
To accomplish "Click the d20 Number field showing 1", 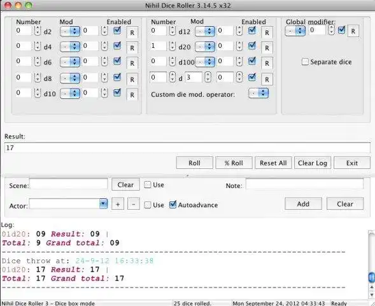I will 158,46.
